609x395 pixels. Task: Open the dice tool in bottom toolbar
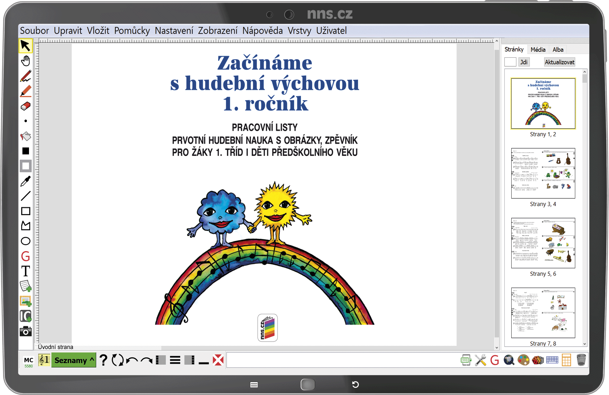tap(538, 360)
